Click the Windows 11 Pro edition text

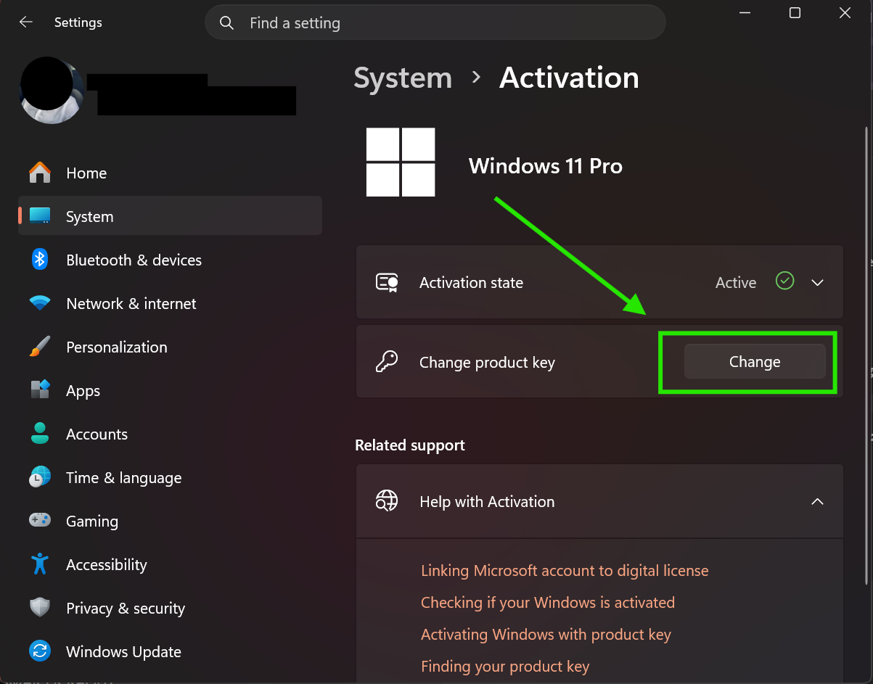(546, 166)
